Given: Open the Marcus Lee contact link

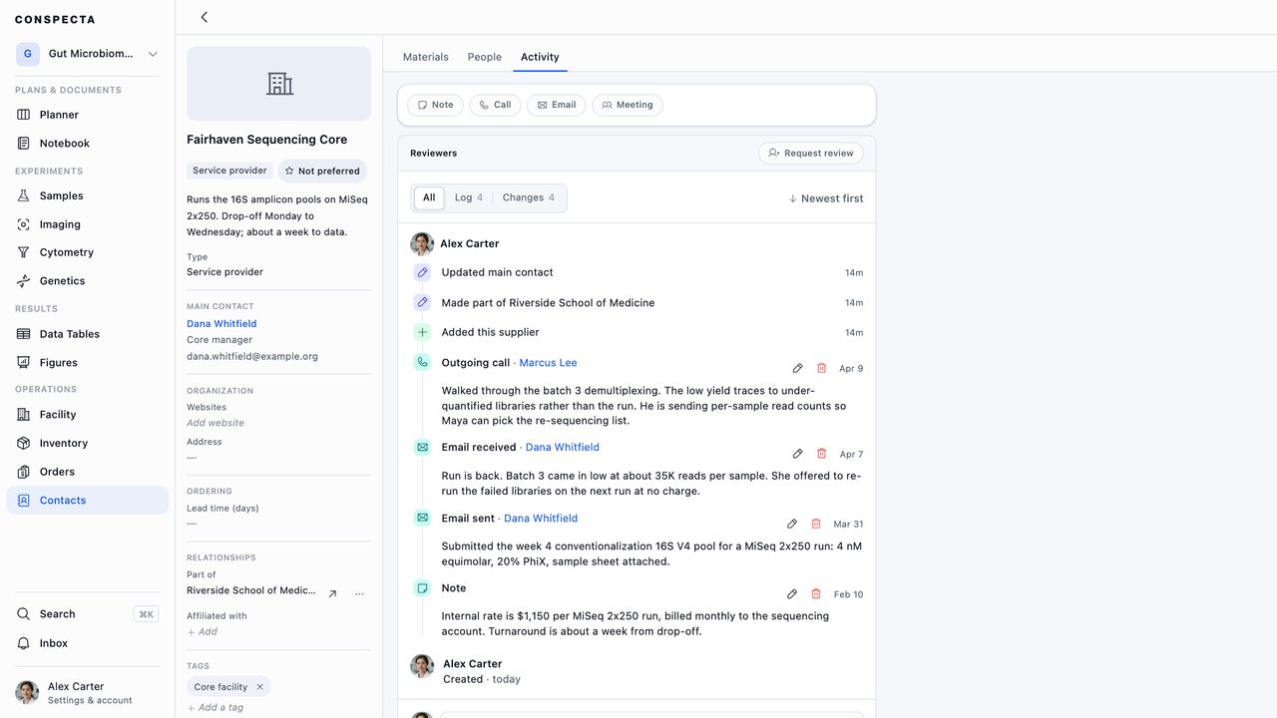Looking at the screenshot, I should pos(548,363).
